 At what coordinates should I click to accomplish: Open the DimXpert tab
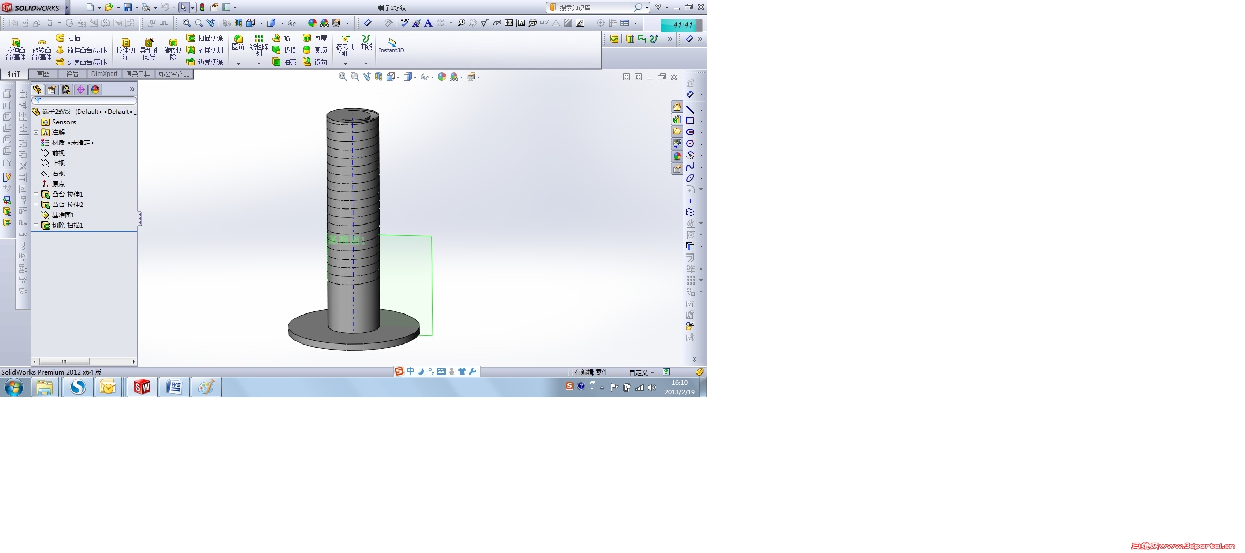point(104,74)
